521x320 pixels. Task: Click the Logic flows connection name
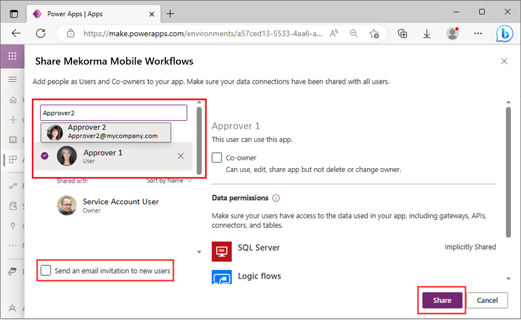(259, 276)
